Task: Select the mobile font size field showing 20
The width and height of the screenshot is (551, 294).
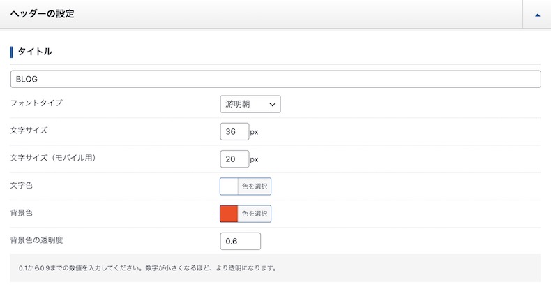Action: pos(234,159)
